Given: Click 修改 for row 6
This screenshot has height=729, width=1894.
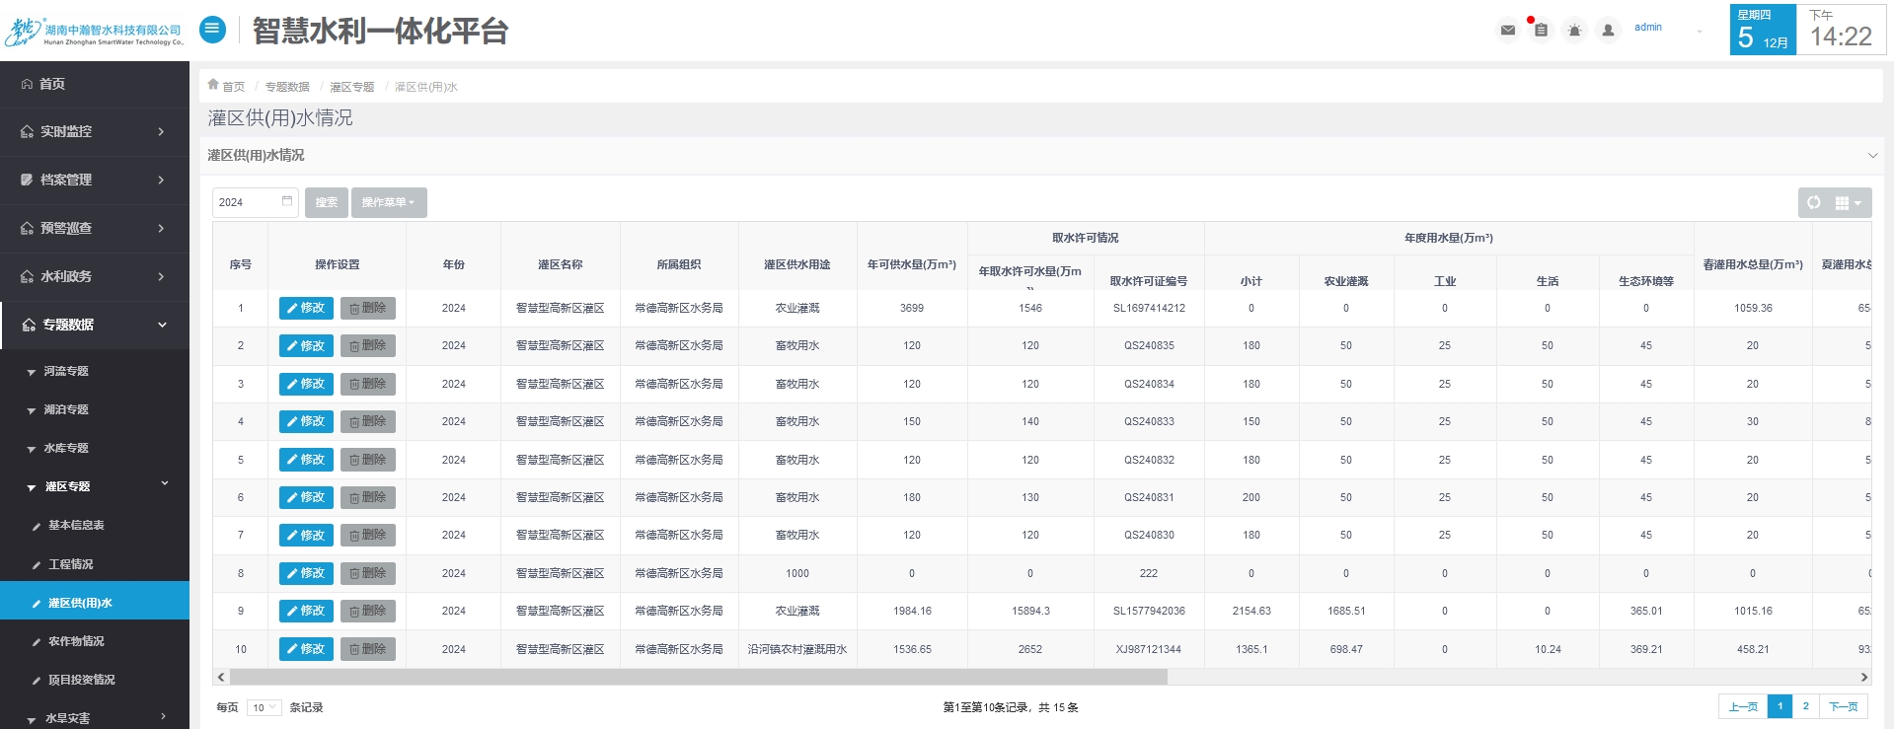Looking at the screenshot, I should (x=306, y=497).
